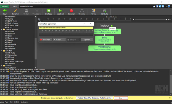The height and width of the screenshot is (104, 172).
Task: Select the Astronaut voice
Action: pos(12,17)
